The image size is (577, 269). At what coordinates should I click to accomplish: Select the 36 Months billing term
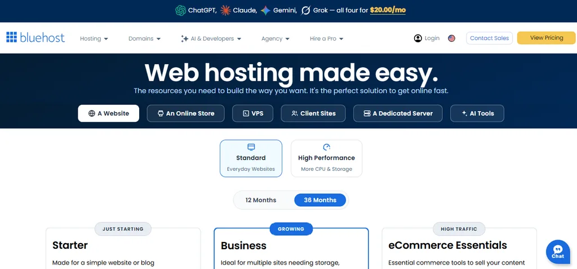point(320,200)
